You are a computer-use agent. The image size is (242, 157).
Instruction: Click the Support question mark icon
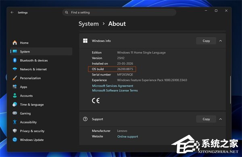[85, 119]
